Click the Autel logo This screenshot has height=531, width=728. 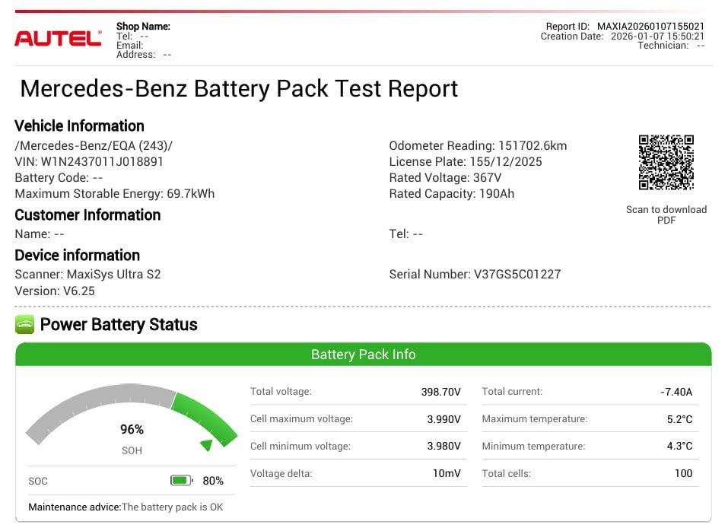58,39
